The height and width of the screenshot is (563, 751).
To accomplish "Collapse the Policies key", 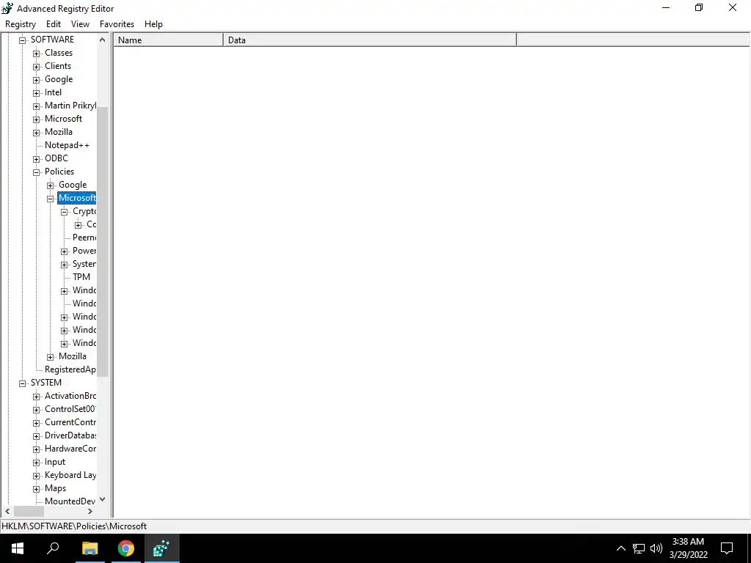I will point(36,172).
